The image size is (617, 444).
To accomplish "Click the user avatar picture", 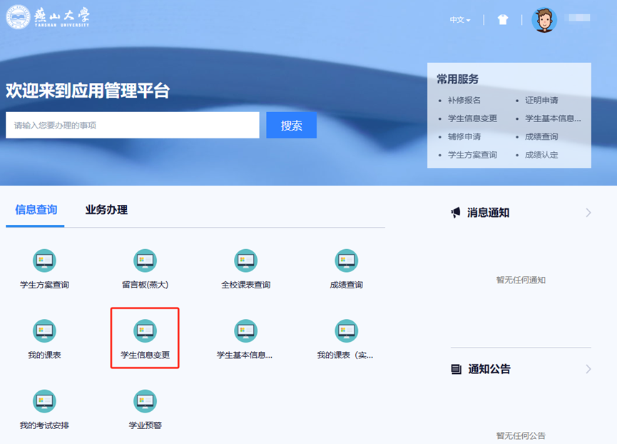I will tap(544, 20).
